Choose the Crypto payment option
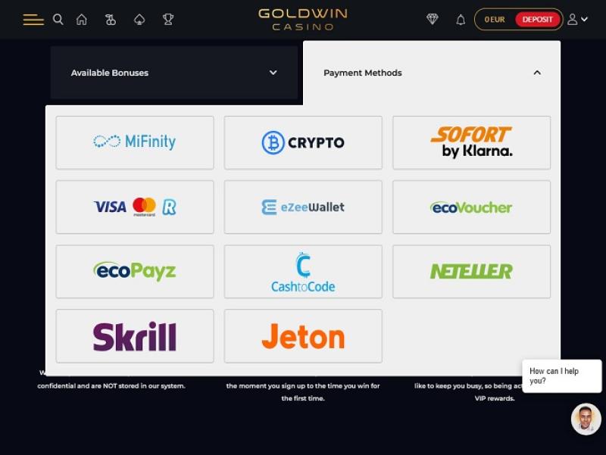This screenshot has width=606, height=455. (x=303, y=142)
